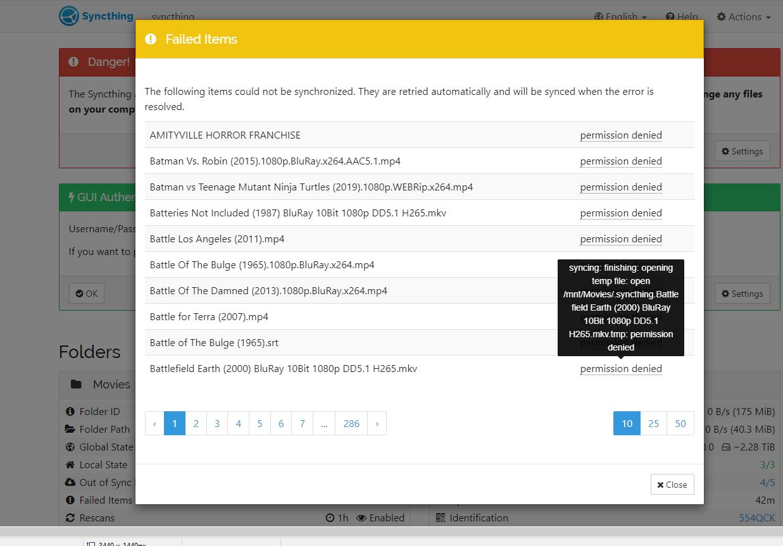The image size is (783, 546).
Task: Click the Folder Path open-folder icon
Action: [x=70, y=429]
